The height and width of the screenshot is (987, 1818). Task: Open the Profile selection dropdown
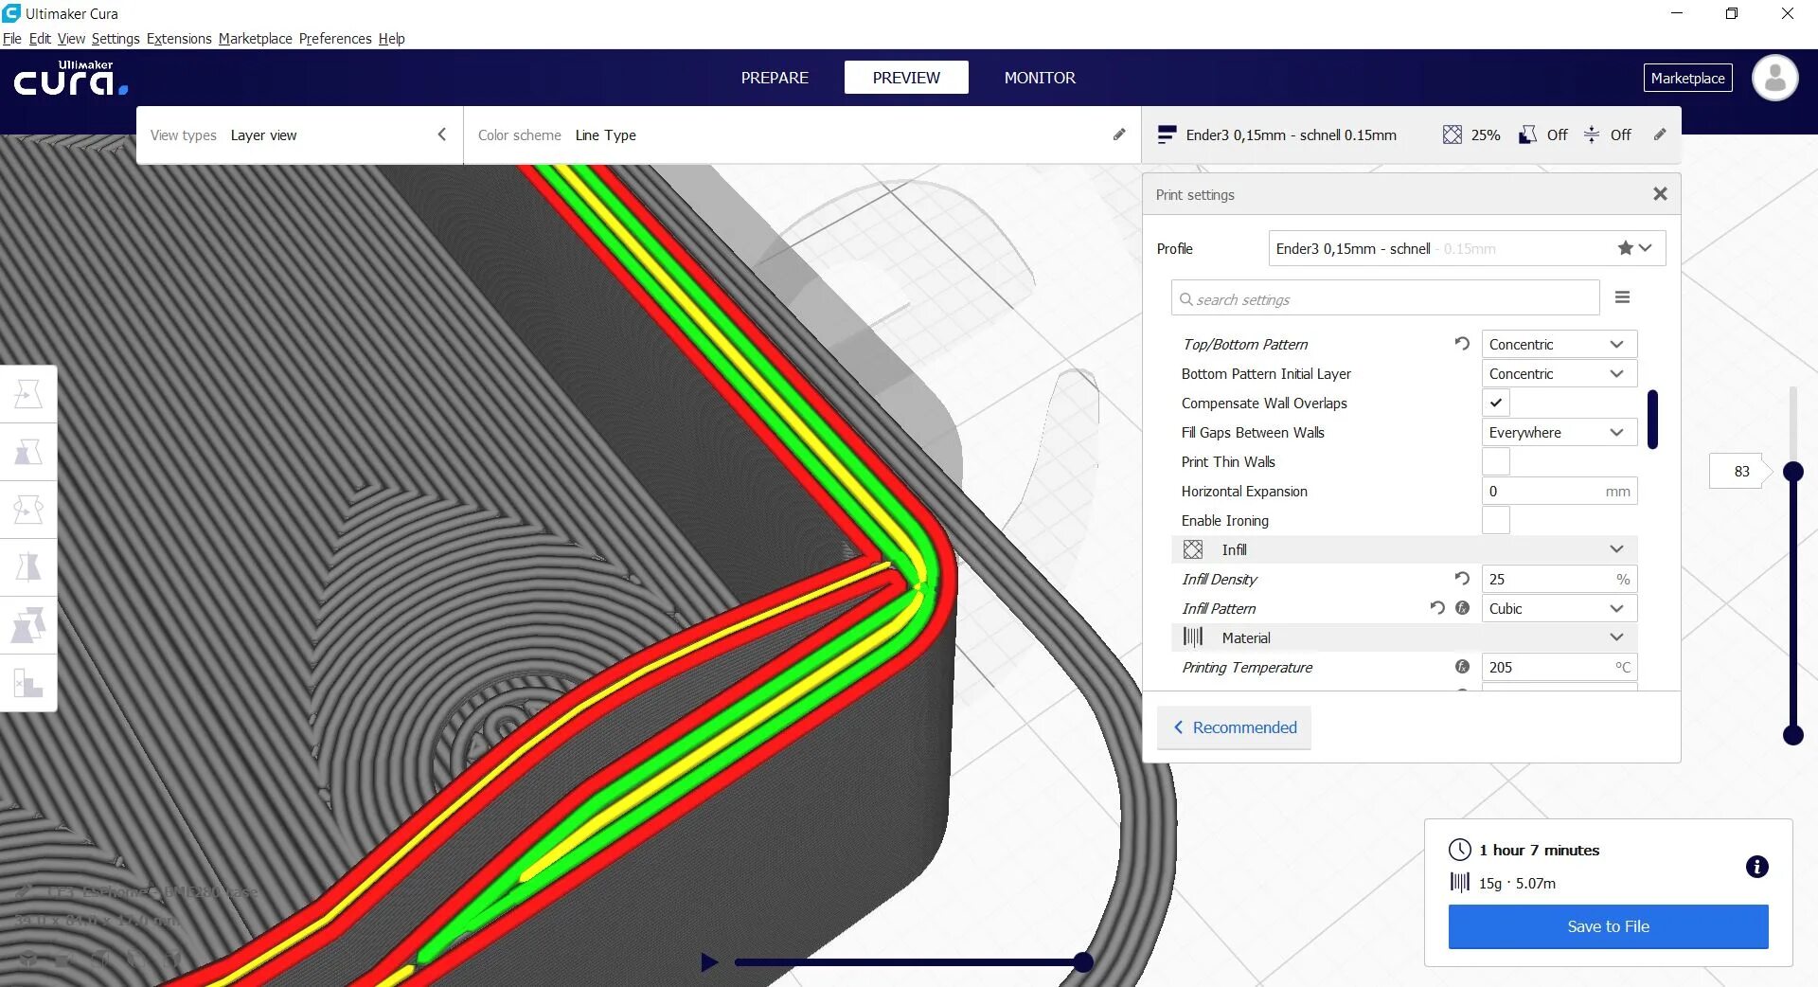[x=1467, y=248]
